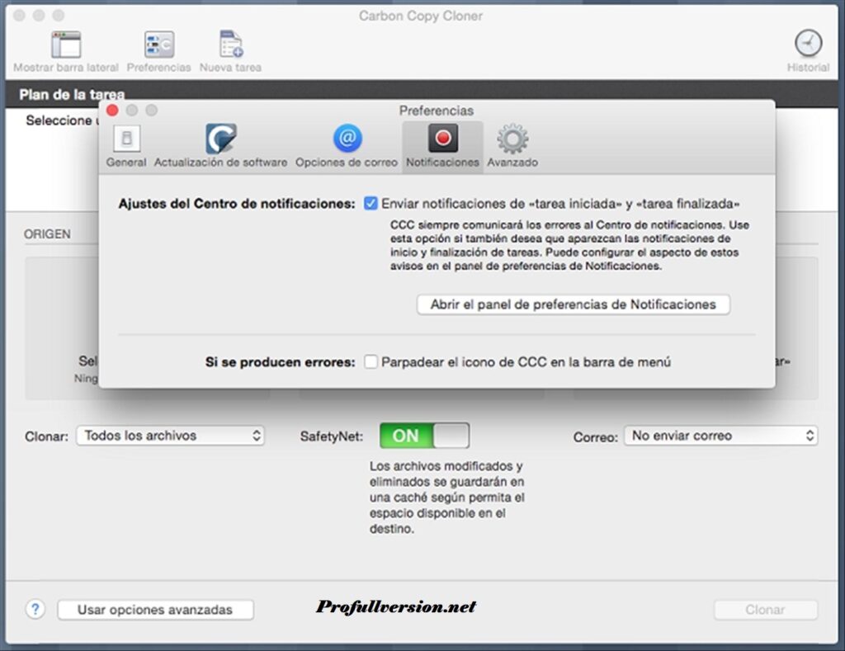This screenshot has width=845, height=651.
Task: Open the Correo dropdown showing No enviar correo
Action: [x=720, y=435]
